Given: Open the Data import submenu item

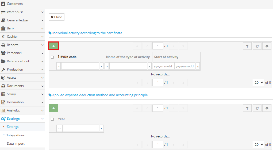Looking at the screenshot, I should [x=16, y=144].
